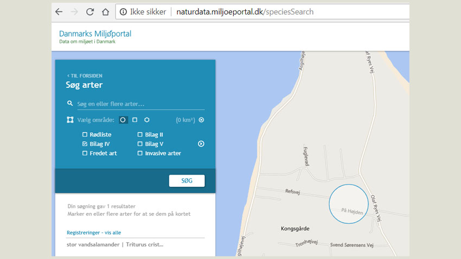Reload the page in the browser
The image size is (461, 259).
click(90, 12)
